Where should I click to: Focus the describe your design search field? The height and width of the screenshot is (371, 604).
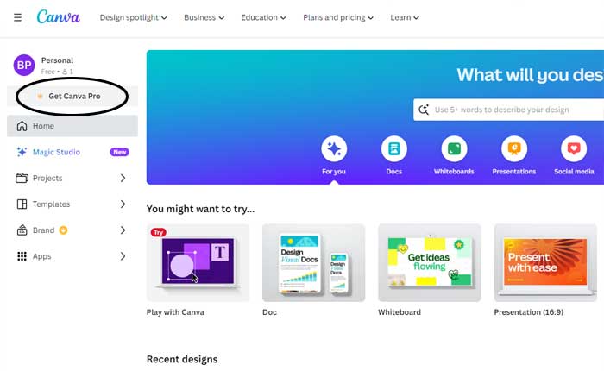pos(508,110)
